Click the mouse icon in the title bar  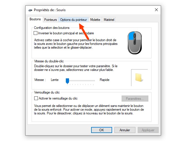pyautogui.click(x=30, y=10)
